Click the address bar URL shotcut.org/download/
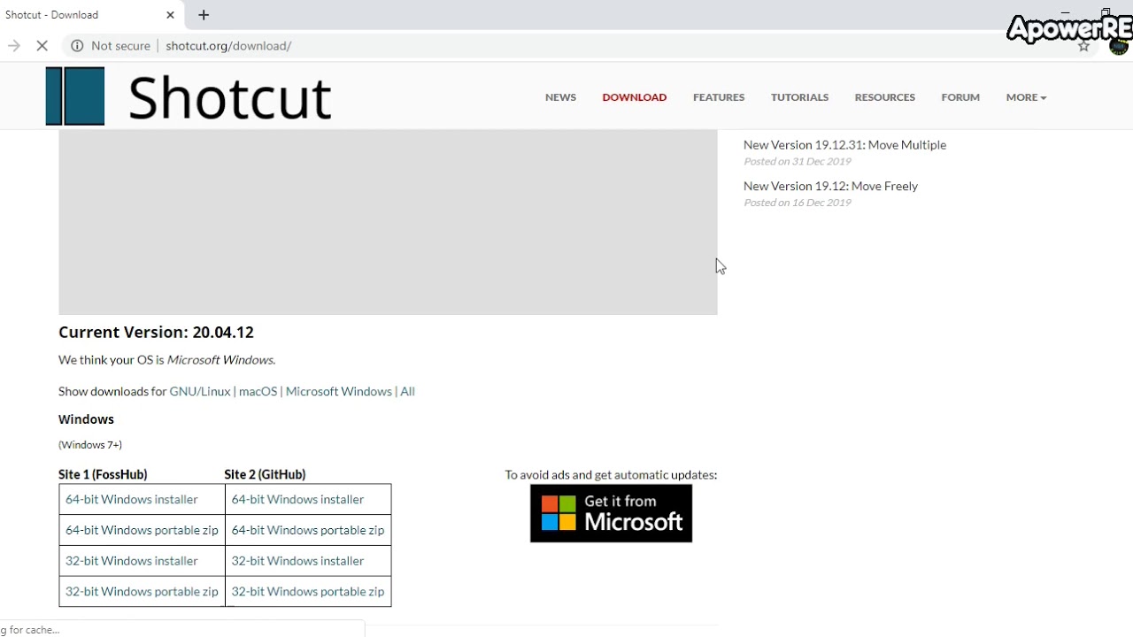 (x=228, y=46)
